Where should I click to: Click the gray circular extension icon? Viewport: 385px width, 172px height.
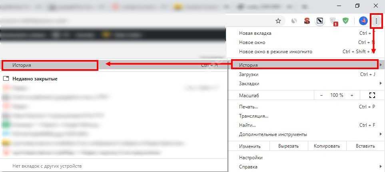294,21
